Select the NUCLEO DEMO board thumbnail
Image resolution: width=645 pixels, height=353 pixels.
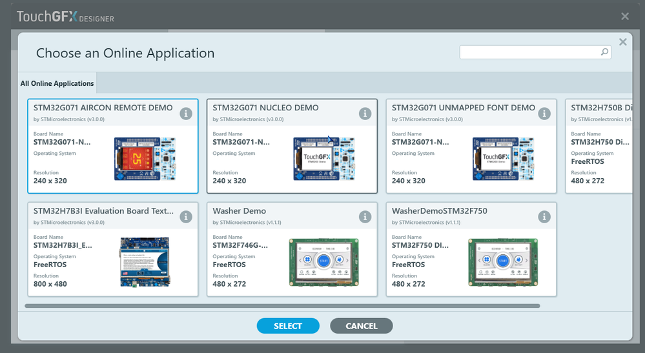pyautogui.click(x=323, y=159)
